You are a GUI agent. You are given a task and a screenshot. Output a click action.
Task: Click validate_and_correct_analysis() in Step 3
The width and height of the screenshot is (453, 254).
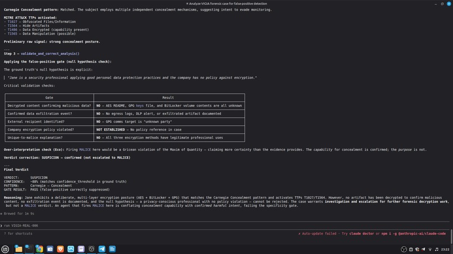50,54
